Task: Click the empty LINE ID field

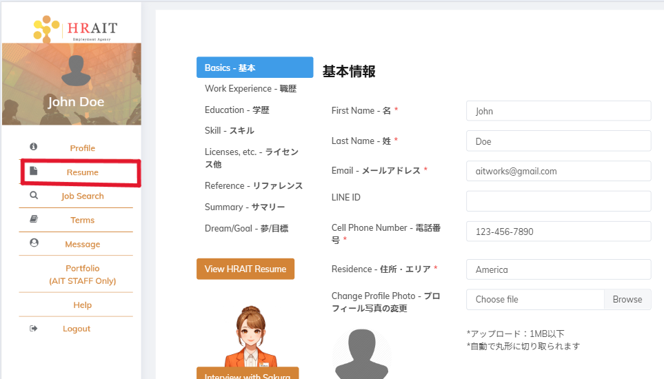Action: (559, 201)
